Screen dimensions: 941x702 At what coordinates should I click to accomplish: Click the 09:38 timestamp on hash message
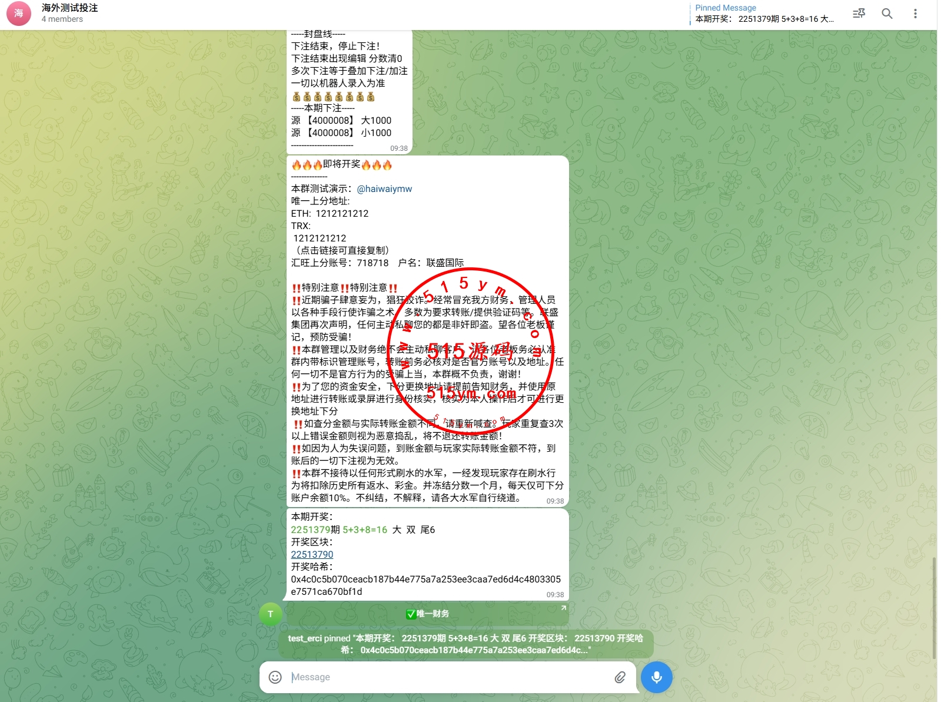point(555,595)
